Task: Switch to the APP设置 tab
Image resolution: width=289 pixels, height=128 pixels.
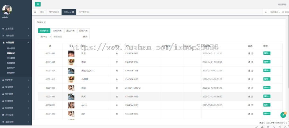Action: (x=53, y=12)
